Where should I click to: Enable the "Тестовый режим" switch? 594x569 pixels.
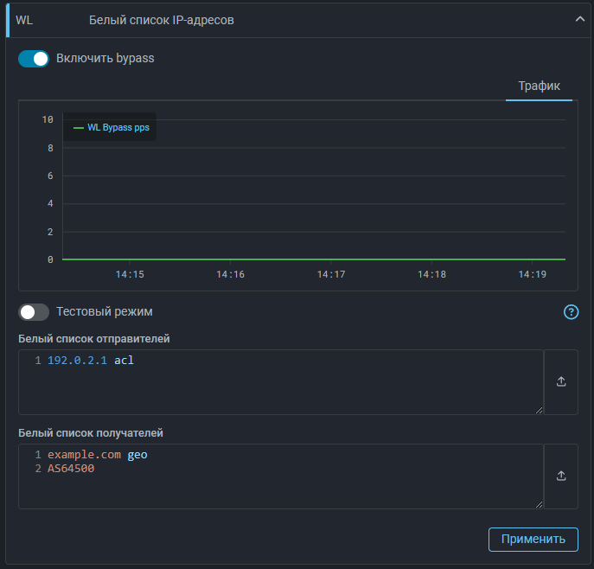34,312
